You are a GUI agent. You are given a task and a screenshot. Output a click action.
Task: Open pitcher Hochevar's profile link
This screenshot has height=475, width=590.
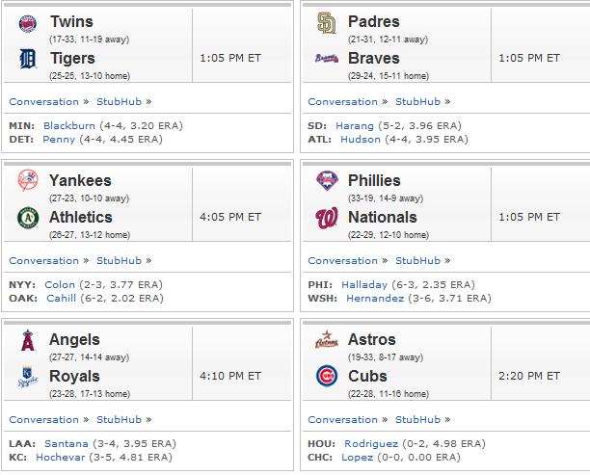60,458
